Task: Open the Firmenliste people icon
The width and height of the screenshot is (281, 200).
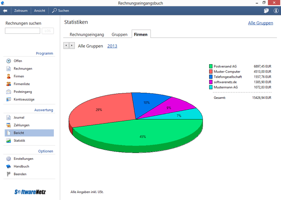Action: coord(8,84)
